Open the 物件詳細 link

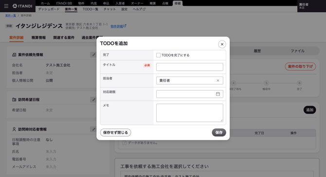click(118, 26)
